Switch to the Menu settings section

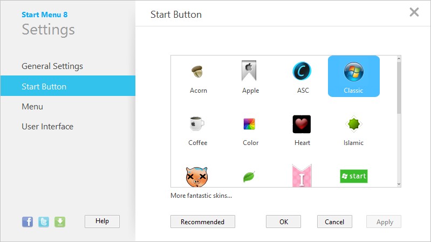tap(32, 107)
